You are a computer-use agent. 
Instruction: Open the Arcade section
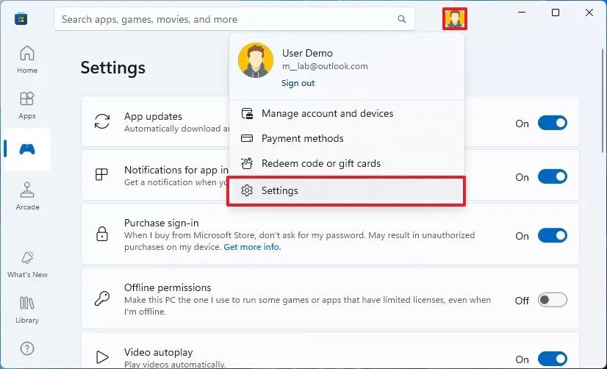27,196
